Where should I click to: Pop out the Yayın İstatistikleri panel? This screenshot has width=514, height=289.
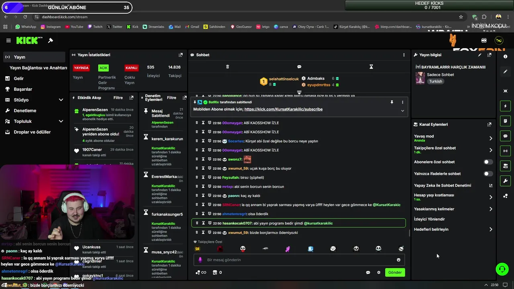click(x=181, y=55)
